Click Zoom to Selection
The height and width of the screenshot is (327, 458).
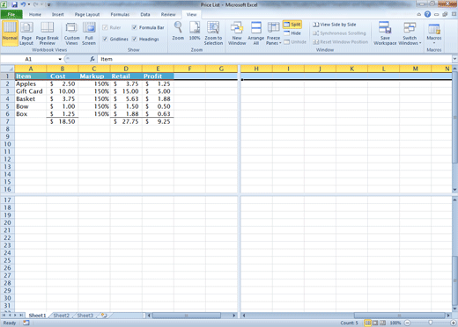click(x=213, y=33)
